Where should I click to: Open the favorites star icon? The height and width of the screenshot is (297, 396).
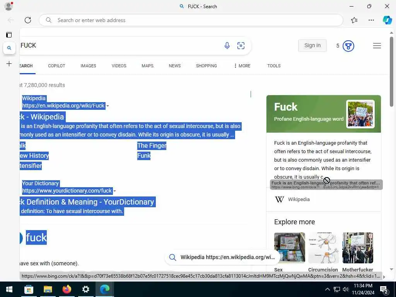click(354, 20)
